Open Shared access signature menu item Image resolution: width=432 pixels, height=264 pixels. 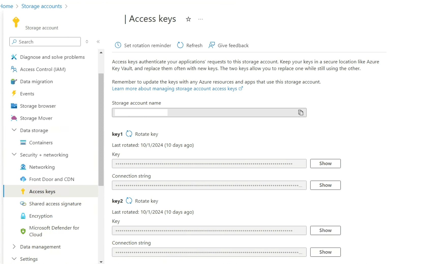click(55, 204)
